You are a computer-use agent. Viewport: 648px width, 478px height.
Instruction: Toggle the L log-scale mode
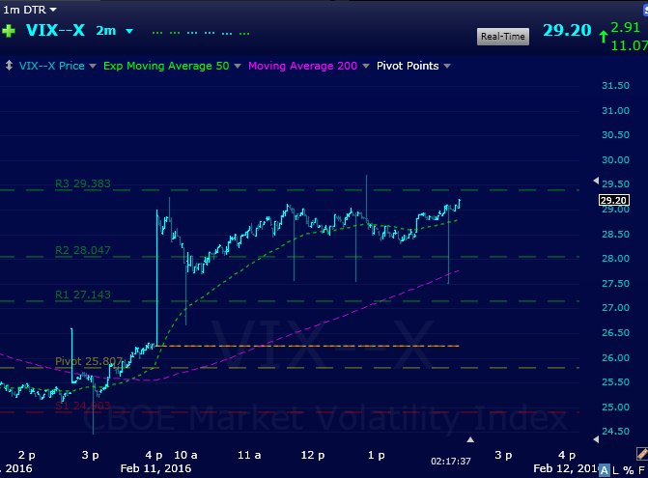pos(616,470)
